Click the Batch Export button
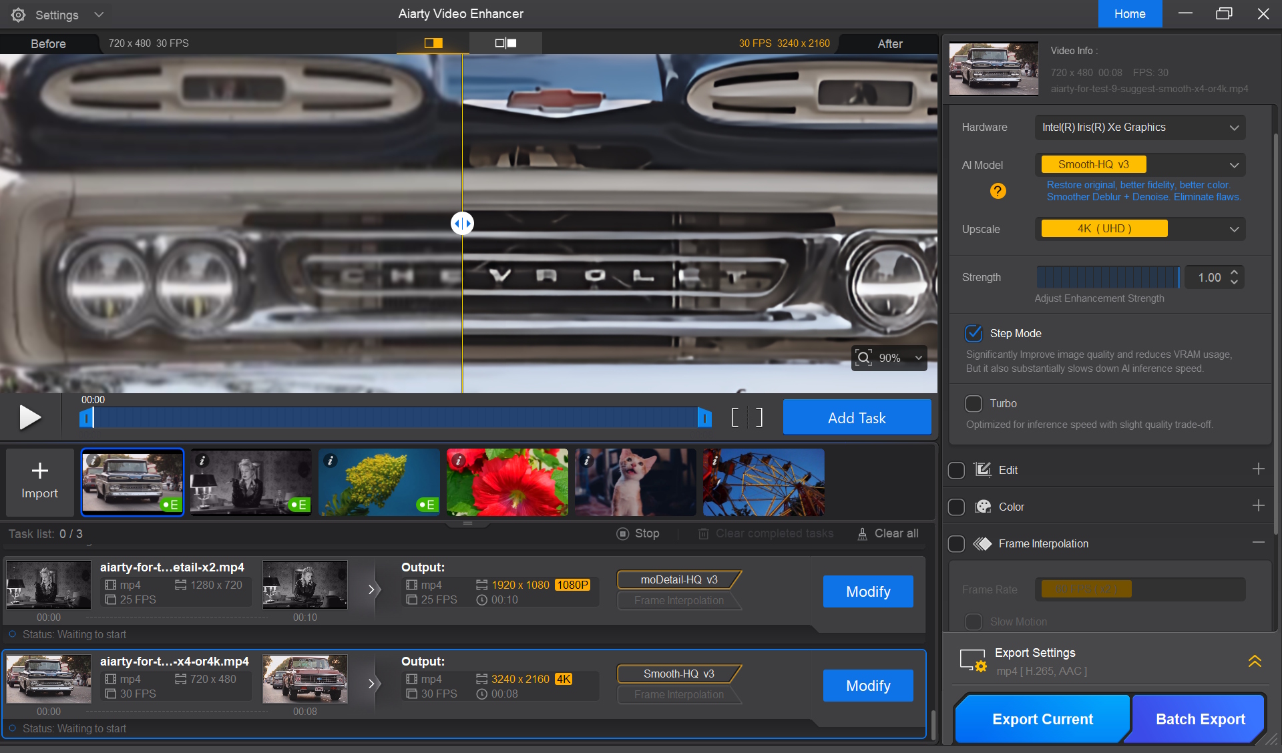1282x753 pixels. pos(1200,719)
